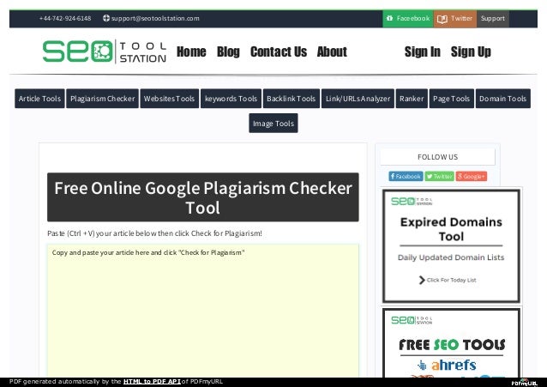Image resolution: width=547 pixels, height=387 pixels.
Task: Click the Sign In link
Action: [x=422, y=51]
